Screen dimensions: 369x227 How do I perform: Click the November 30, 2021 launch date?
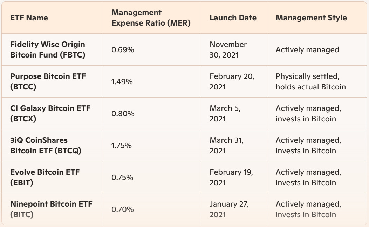click(228, 49)
